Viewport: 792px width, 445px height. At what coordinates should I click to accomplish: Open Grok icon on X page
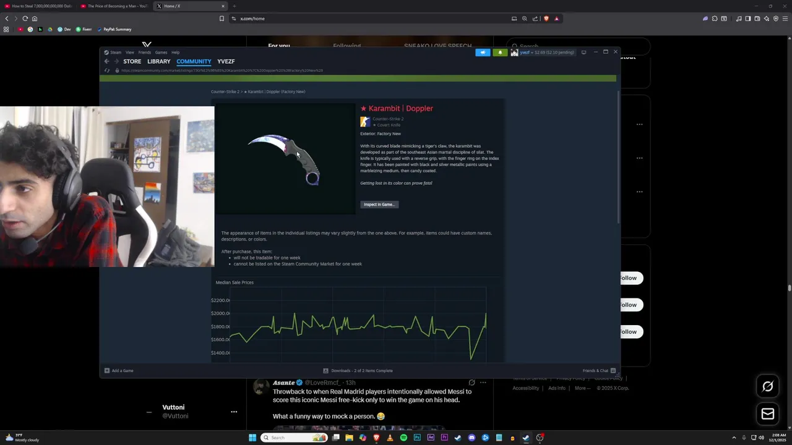tap(768, 386)
